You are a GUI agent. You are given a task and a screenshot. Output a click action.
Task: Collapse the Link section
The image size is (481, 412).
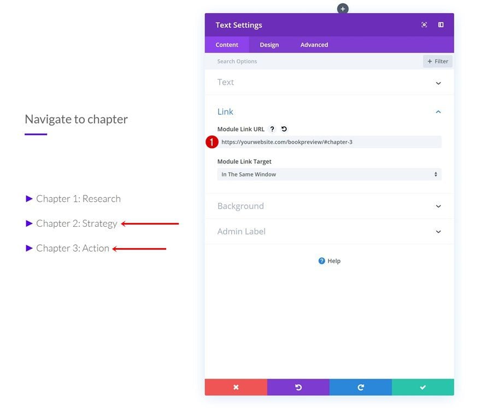point(438,112)
